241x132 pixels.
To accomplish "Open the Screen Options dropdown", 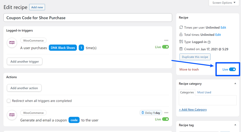I will [224, 3].
